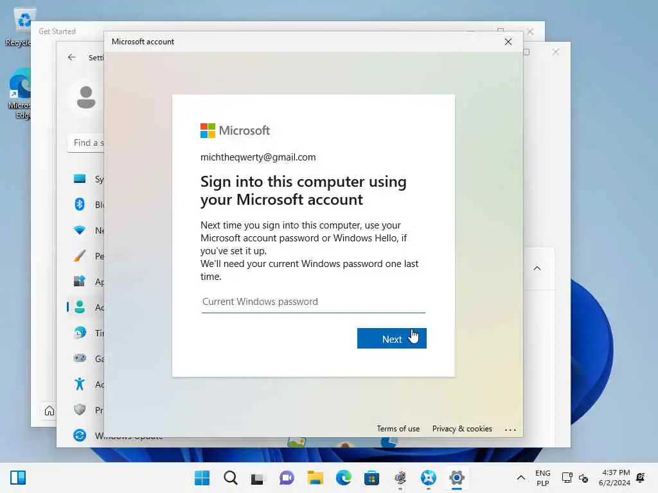Select the Accessibility figure icon
Image resolution: width=658 pixels, height=493 pixels.
pos(80,384)
